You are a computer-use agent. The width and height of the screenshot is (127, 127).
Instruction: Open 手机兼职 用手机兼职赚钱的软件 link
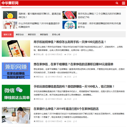[99, 25]
